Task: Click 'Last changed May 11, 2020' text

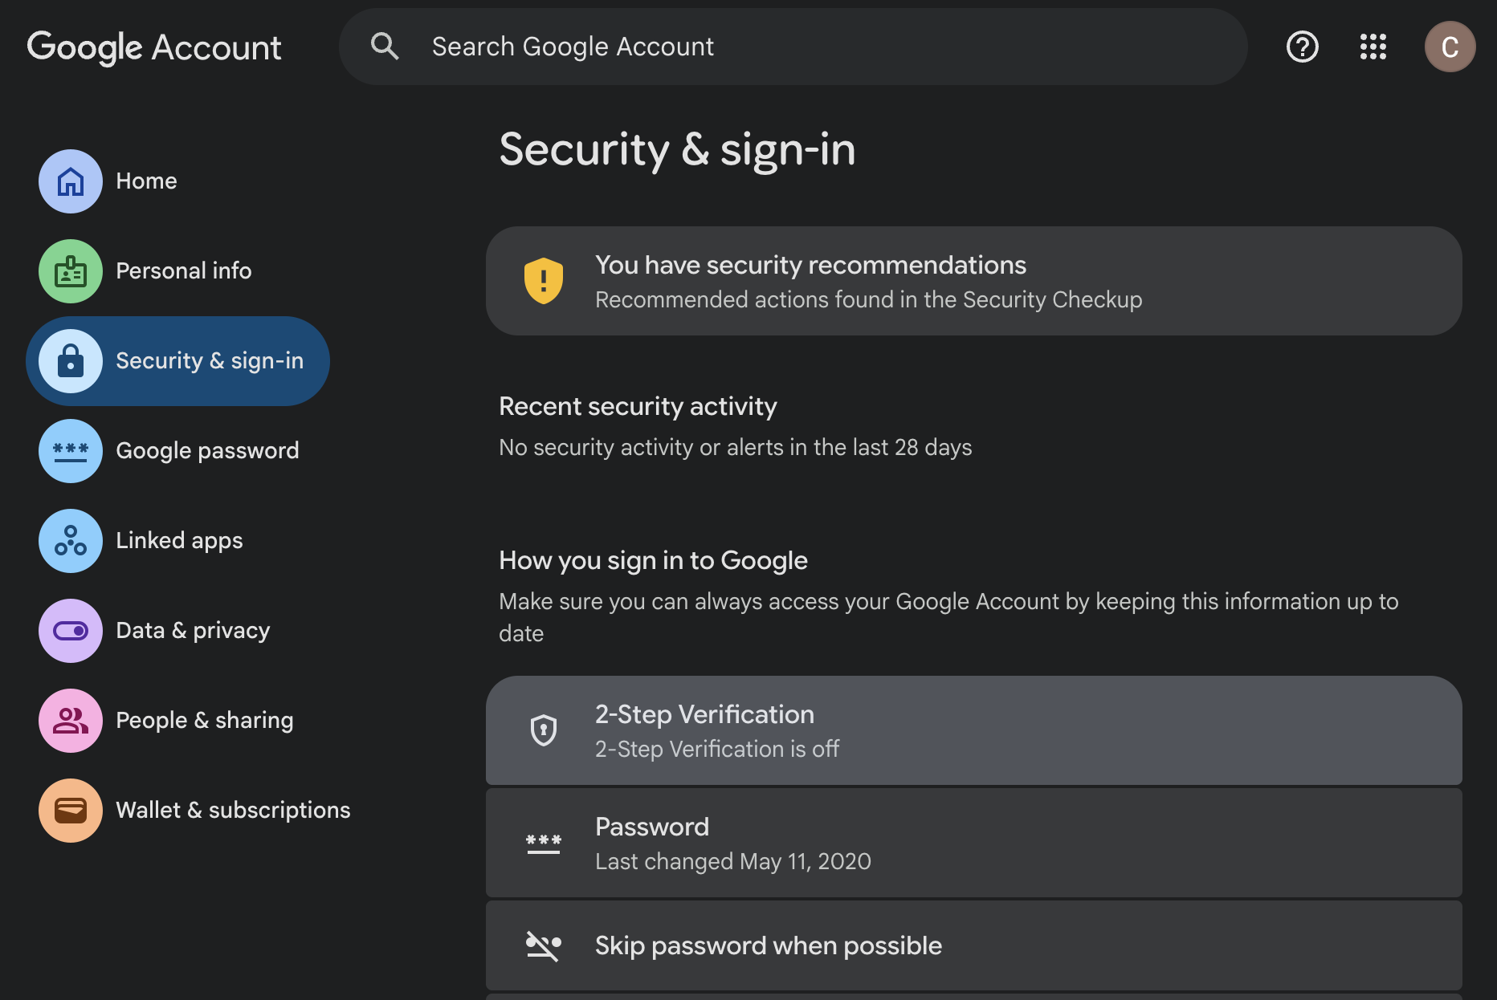Action: [x=732, y=861]
